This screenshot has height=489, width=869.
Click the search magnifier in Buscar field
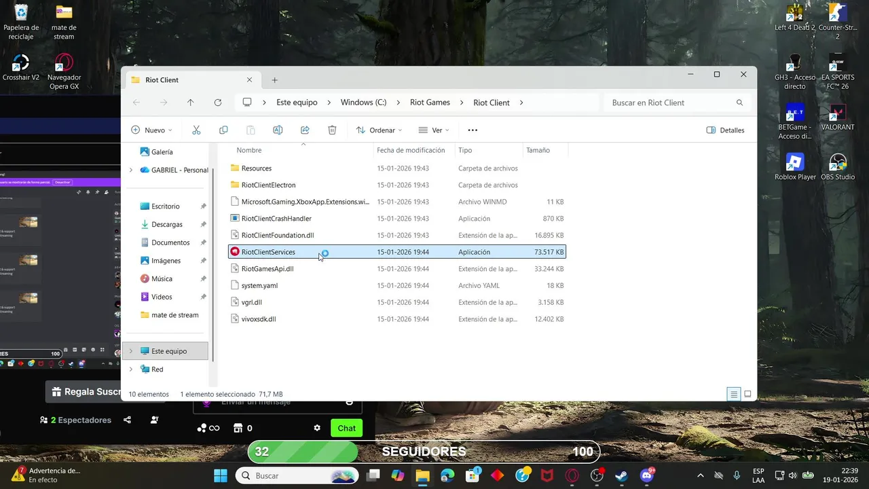click(x=740, y=103)
